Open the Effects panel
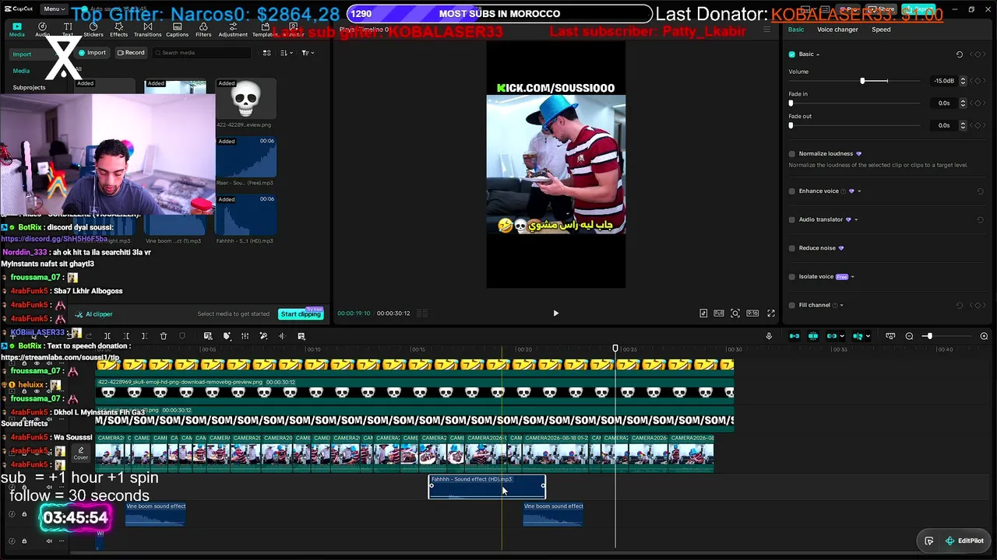The image size is (997, 560). tap(118, 30)
